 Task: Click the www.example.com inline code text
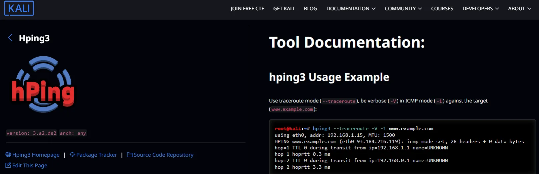click(x=292, y=109)
